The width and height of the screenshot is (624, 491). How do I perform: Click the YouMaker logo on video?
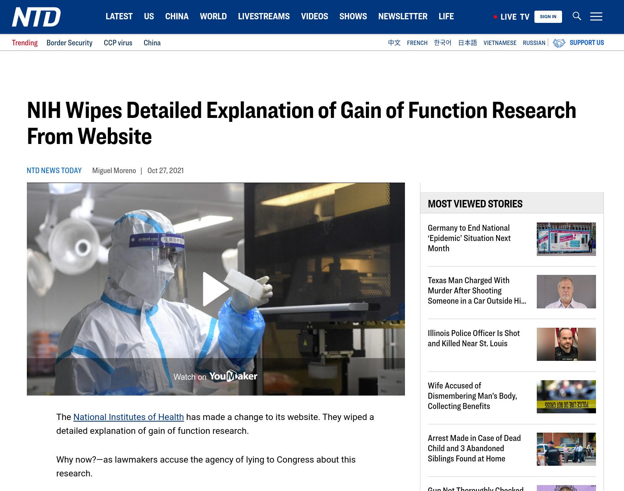click(x=233, y=376)
